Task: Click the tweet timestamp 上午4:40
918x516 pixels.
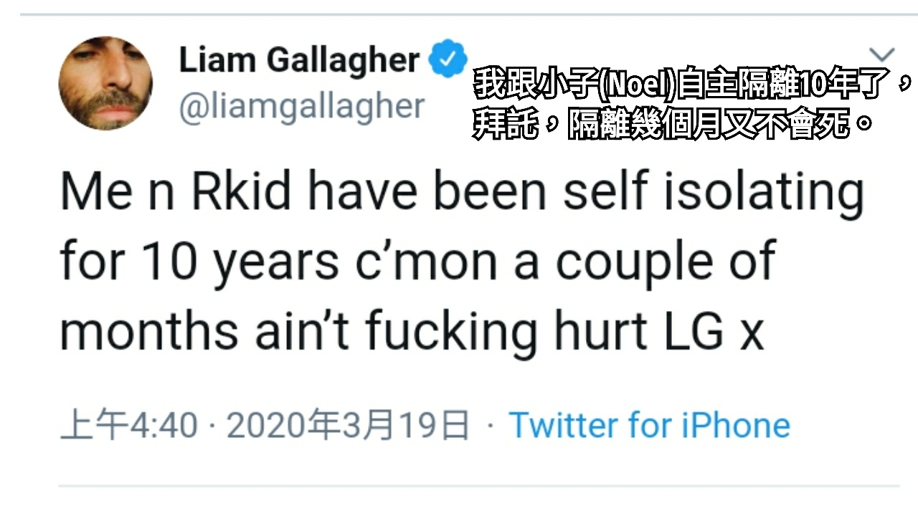Action: tap(129, 426)
